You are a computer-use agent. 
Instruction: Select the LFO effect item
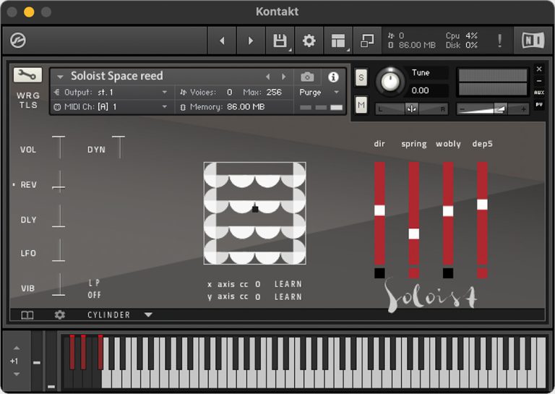click(x=28, y=254)
